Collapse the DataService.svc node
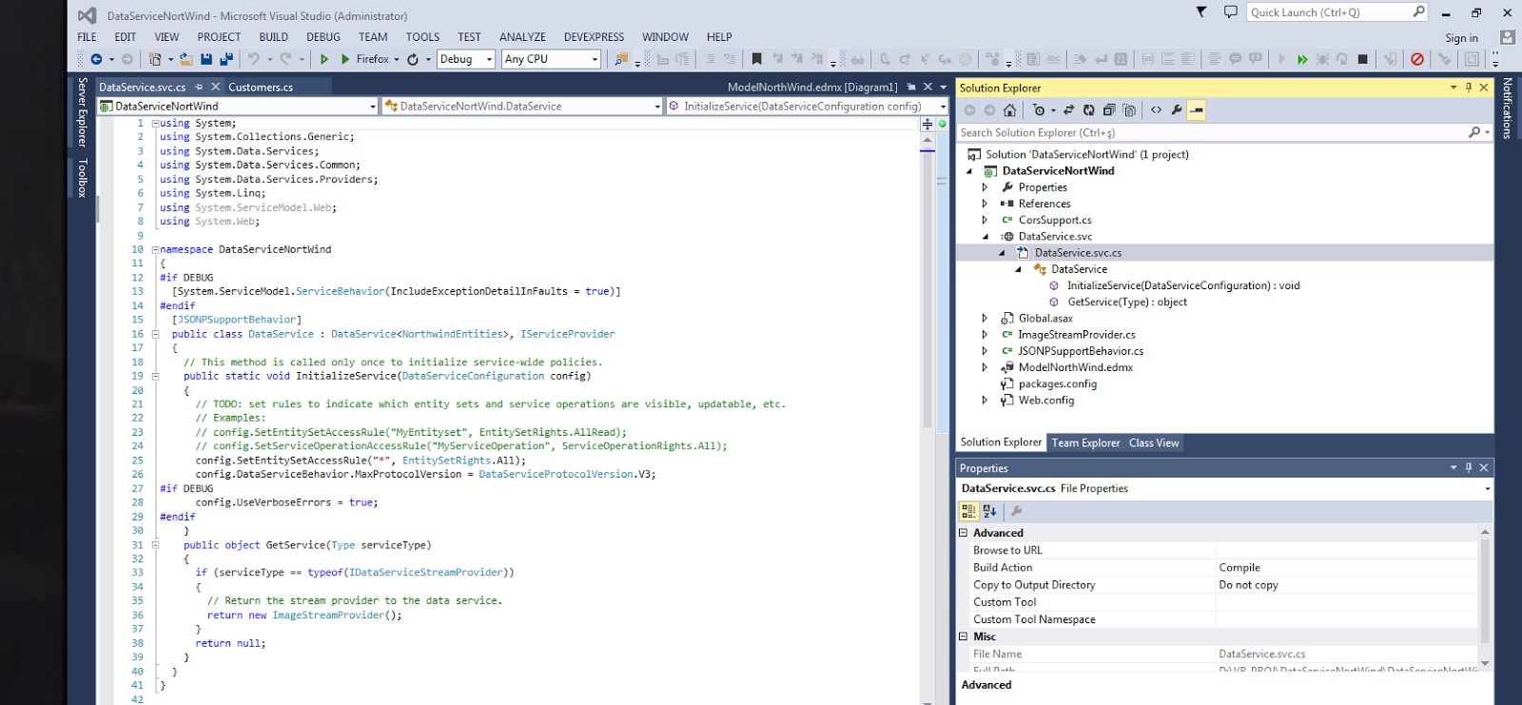The width and height of the screenshot is (1522, 705). tap(985, 237)
